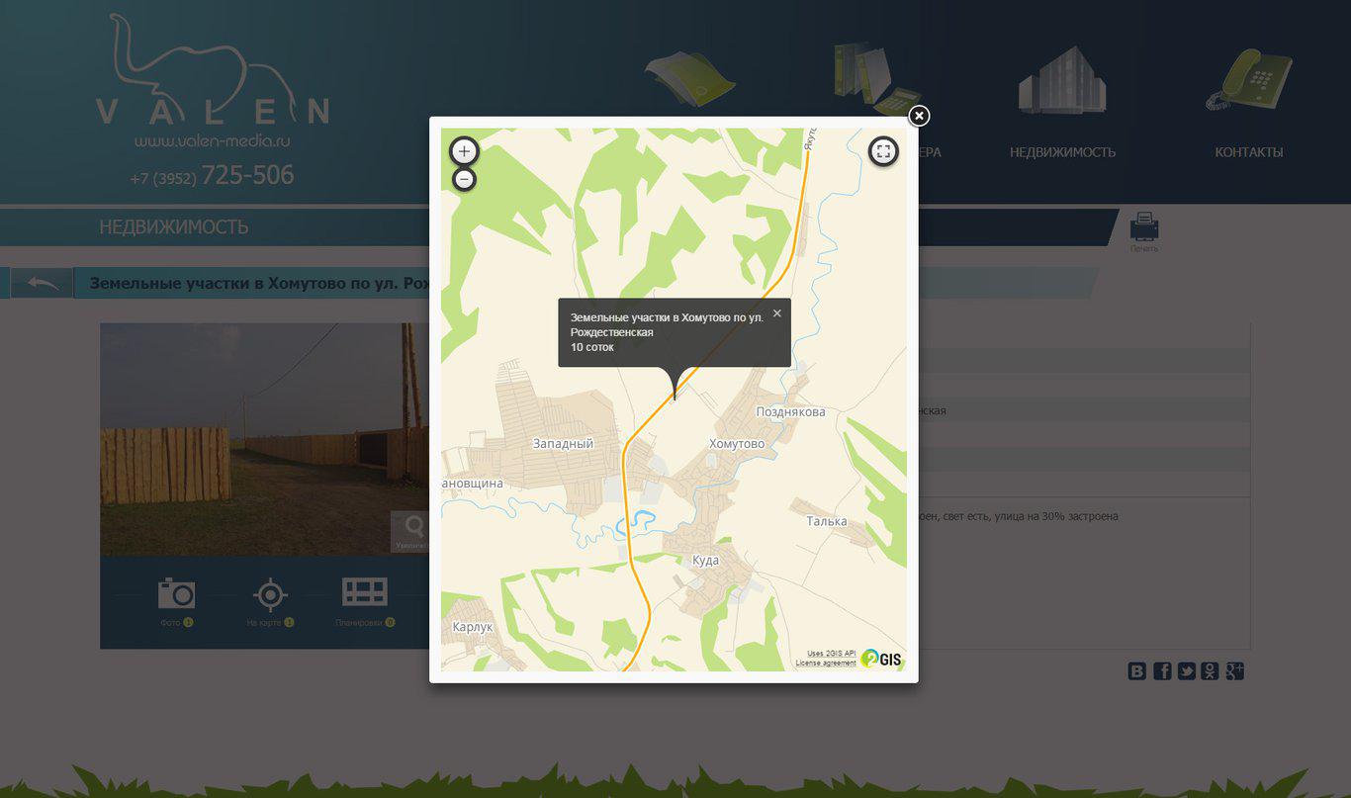Zoom out on the map
Screen dimensions: 1351x798
click(464, 179)
